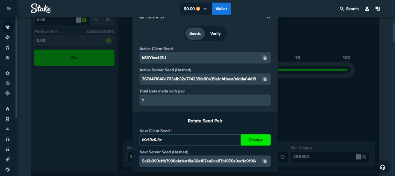This screenshot has height=176, width=395.
Task: Go to Stake home via logo
Action: [41, 8]
